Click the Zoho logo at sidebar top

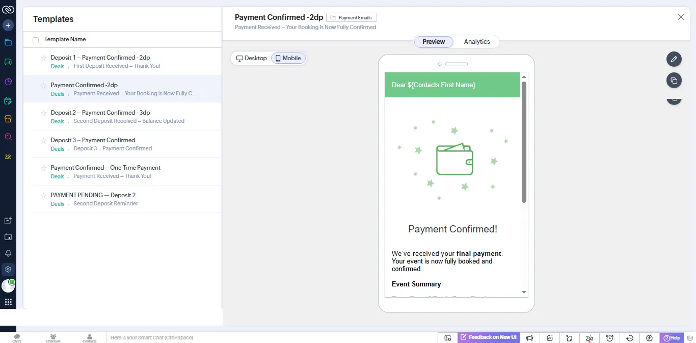[8, 9]
